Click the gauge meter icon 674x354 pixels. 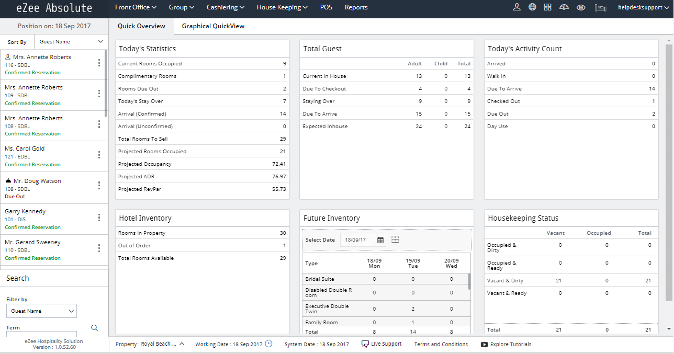(564, 7)
